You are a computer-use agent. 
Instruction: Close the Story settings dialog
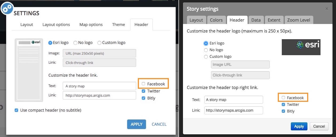click(x=327, y=9)
